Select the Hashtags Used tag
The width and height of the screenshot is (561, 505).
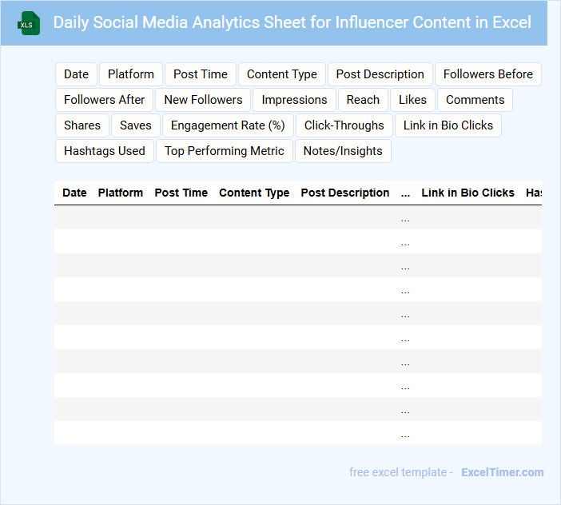(105, 151)
